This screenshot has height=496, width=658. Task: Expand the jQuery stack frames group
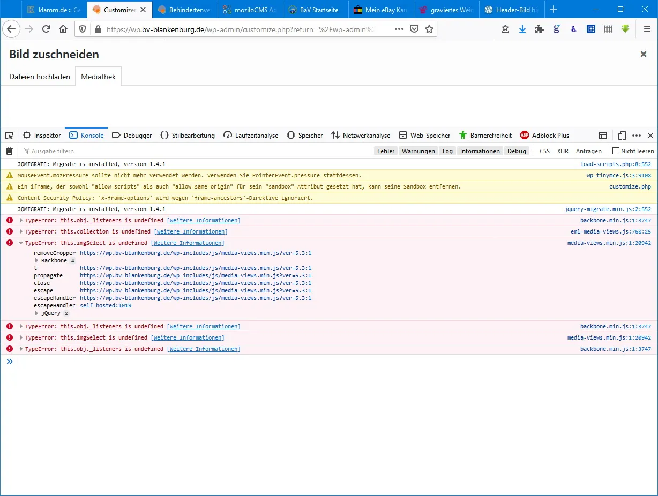pos(37,313)
